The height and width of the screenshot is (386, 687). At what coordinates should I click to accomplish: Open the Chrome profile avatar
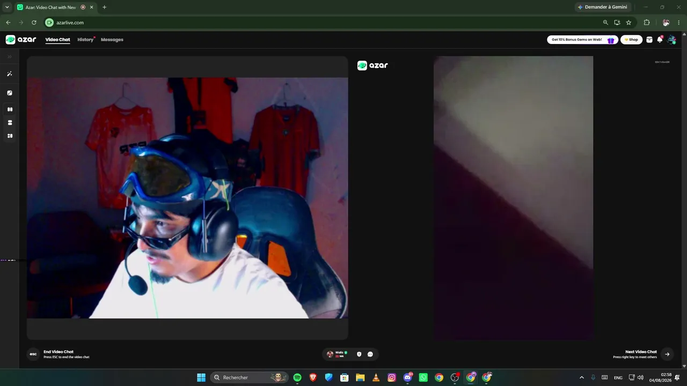point(666,23)
